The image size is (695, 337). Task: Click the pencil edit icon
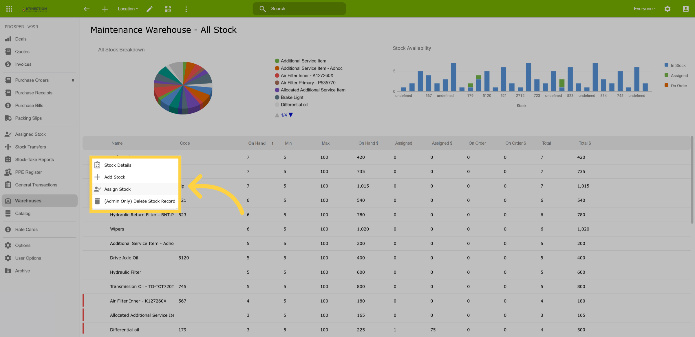coord(149,9)
